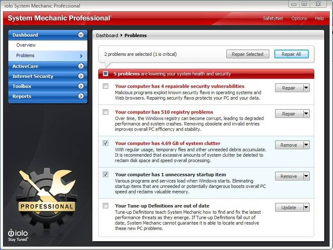Expand the Internet Security section arrow
This screenshot has width=333, height=250.
point(81,76)
